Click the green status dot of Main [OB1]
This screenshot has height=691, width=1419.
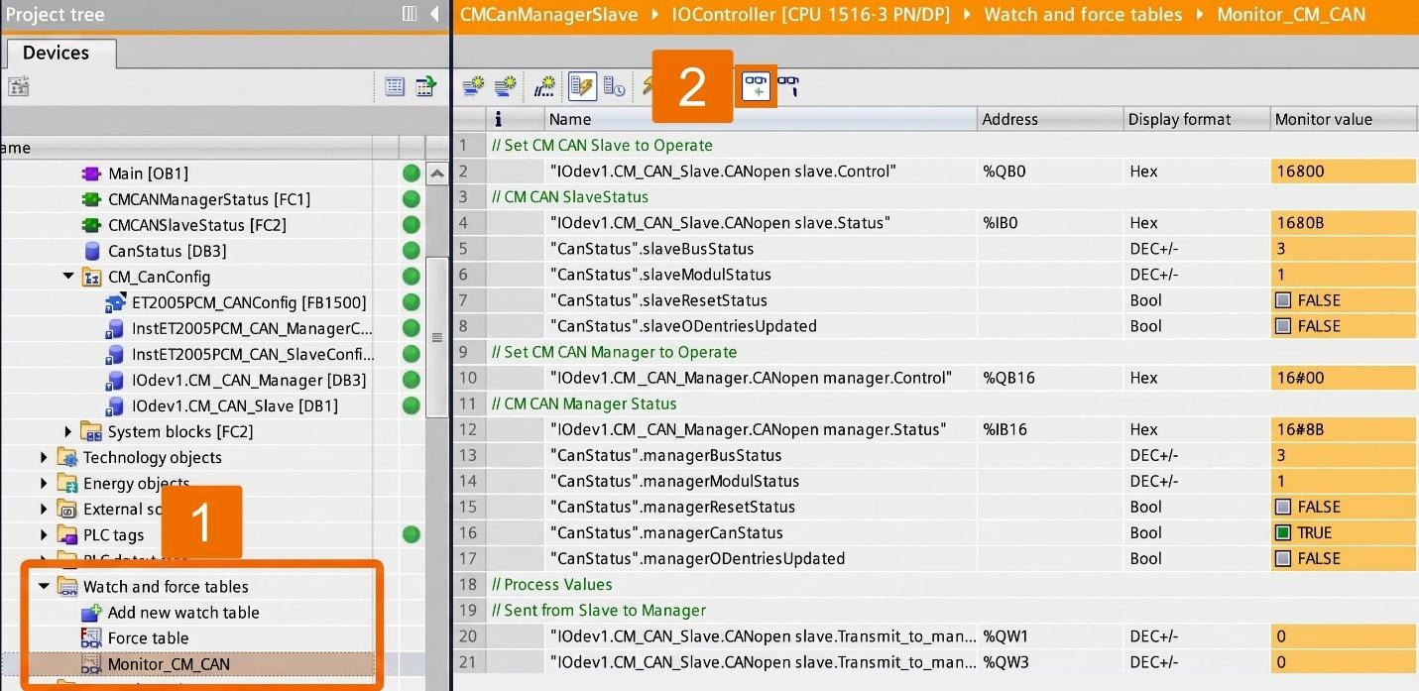[x=411, y=173]
